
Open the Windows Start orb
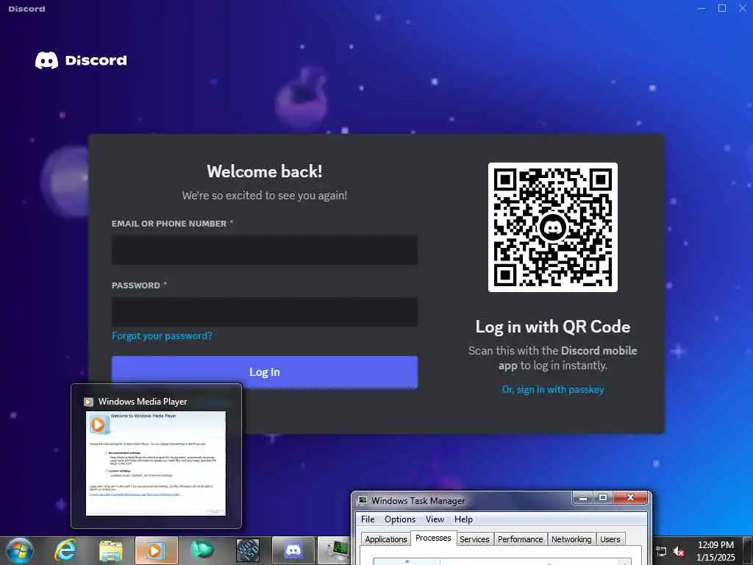tap(20, 550)
